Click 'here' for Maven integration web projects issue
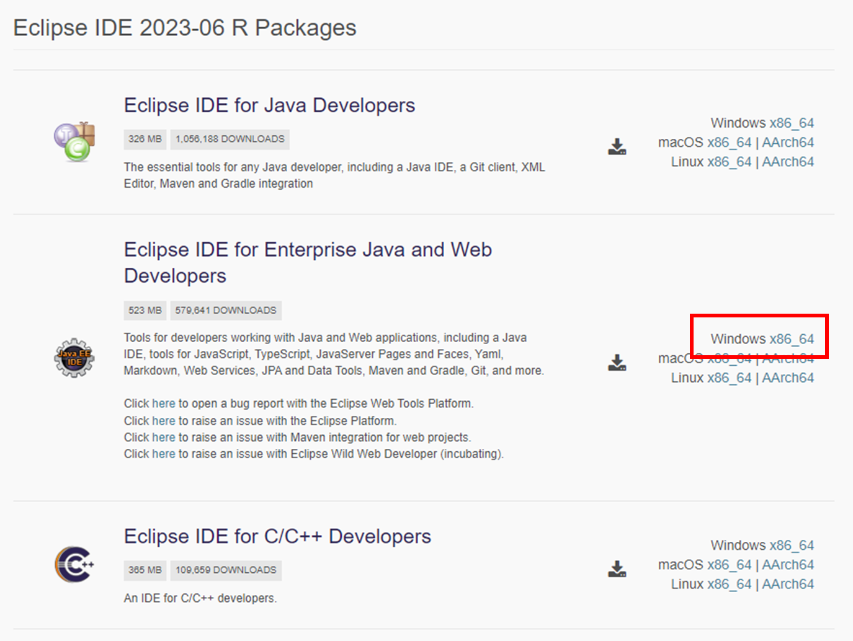 (x=164, y=437)
